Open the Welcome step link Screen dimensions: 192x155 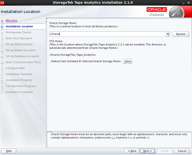point(11,20)
